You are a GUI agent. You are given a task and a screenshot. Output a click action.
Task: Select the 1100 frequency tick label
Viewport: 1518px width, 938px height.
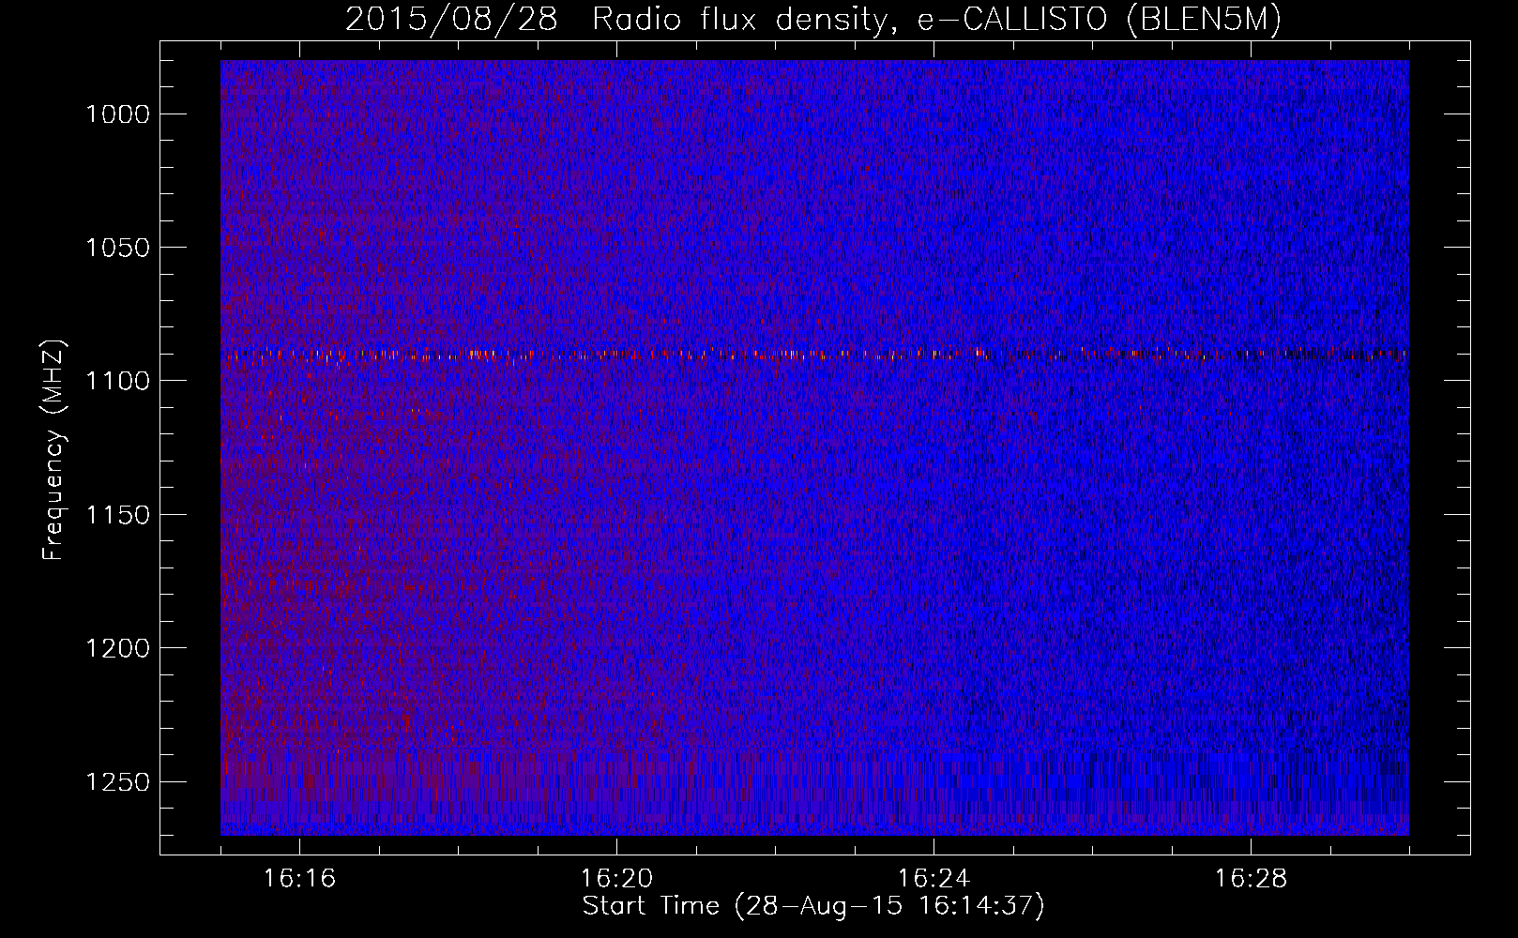coord(118,381)
